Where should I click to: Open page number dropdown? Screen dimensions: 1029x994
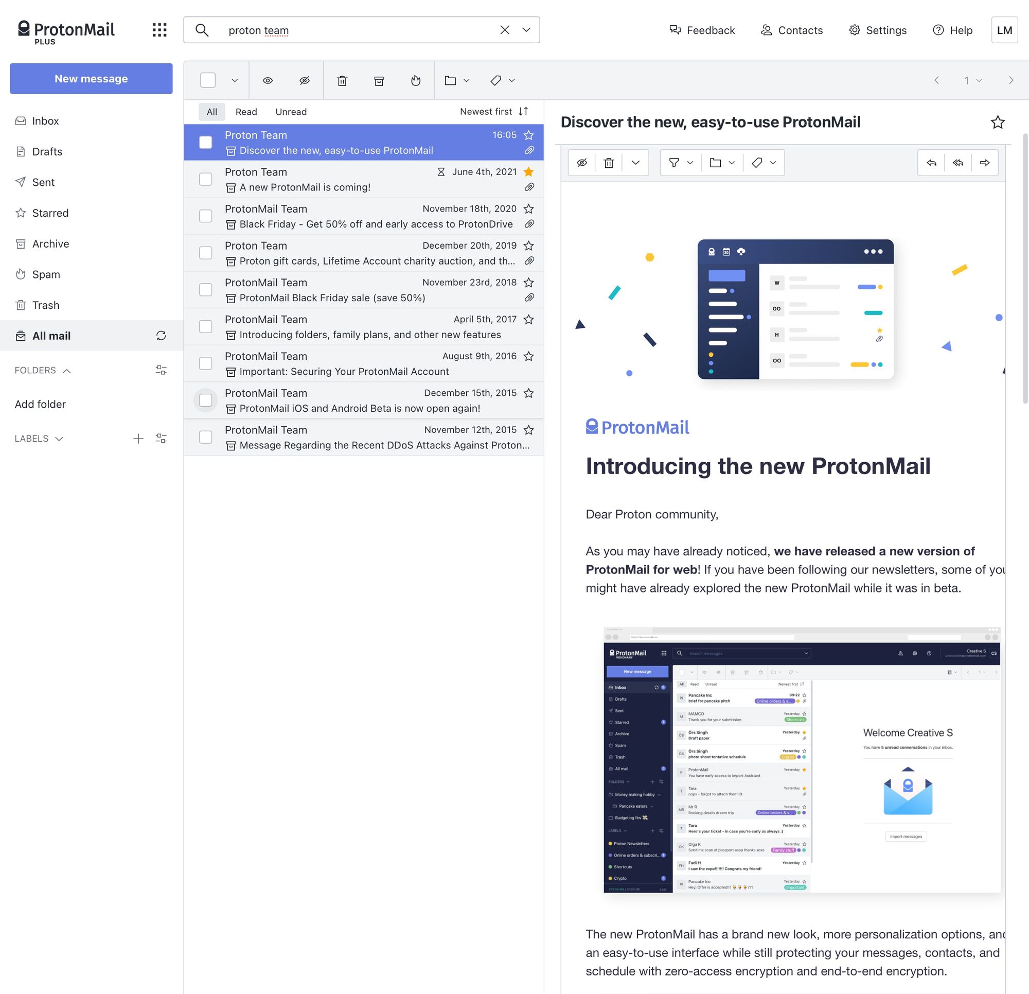click(x=973, y=80)
